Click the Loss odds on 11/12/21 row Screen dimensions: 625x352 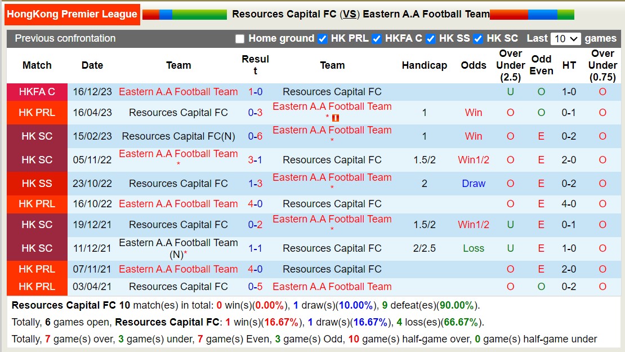473,248
